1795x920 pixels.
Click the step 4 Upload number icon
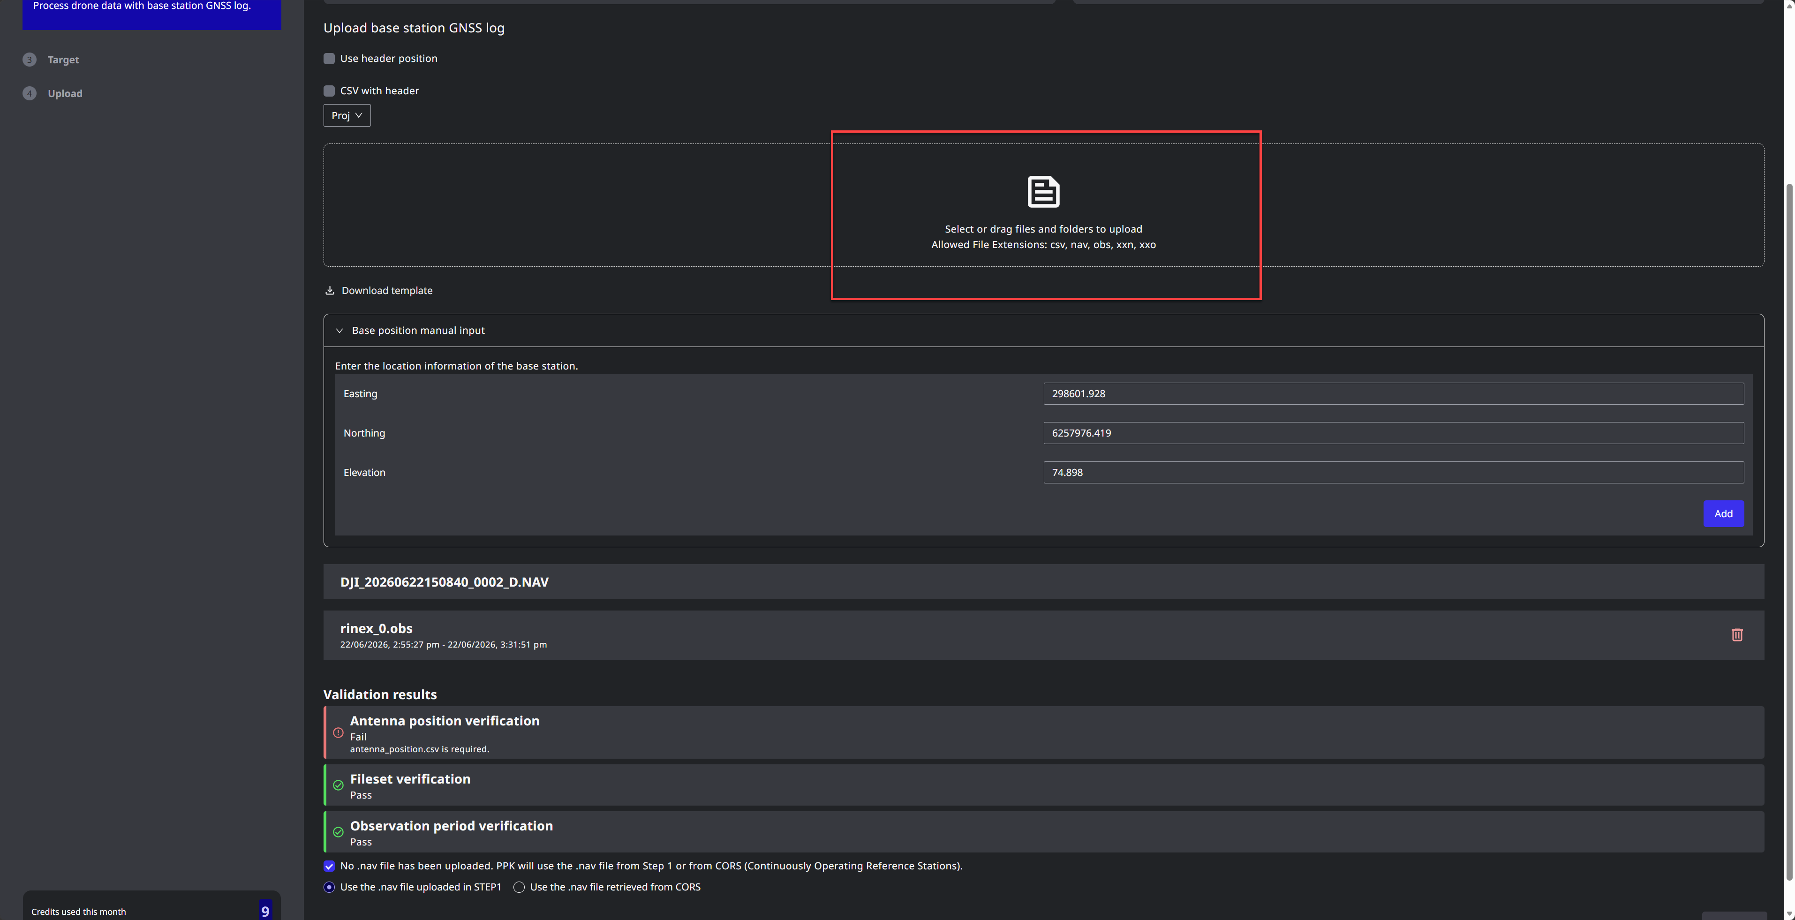pyautogui.click(x=29, y=93)
